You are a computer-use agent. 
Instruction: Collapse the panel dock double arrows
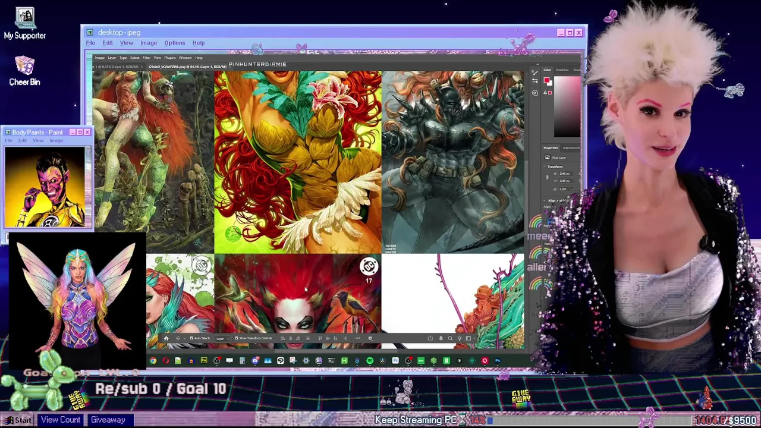click(x=537, y=64)
